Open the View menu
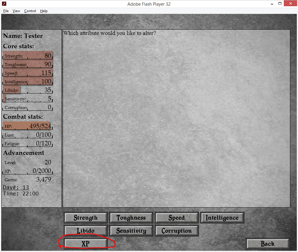298x252 pixels. click(16, 11)
